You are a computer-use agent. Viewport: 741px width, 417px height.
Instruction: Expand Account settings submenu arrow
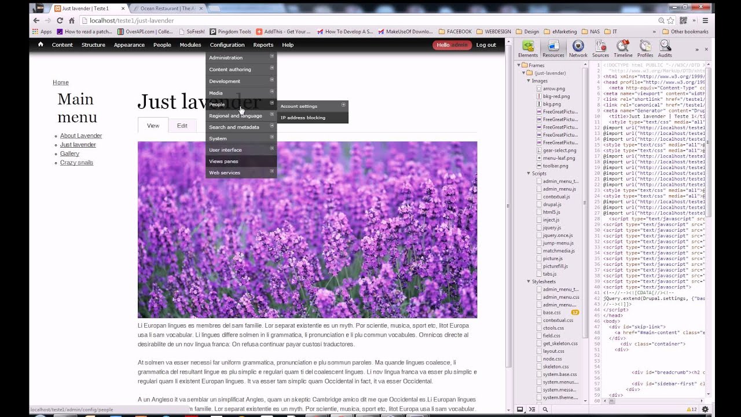(343, 105)
